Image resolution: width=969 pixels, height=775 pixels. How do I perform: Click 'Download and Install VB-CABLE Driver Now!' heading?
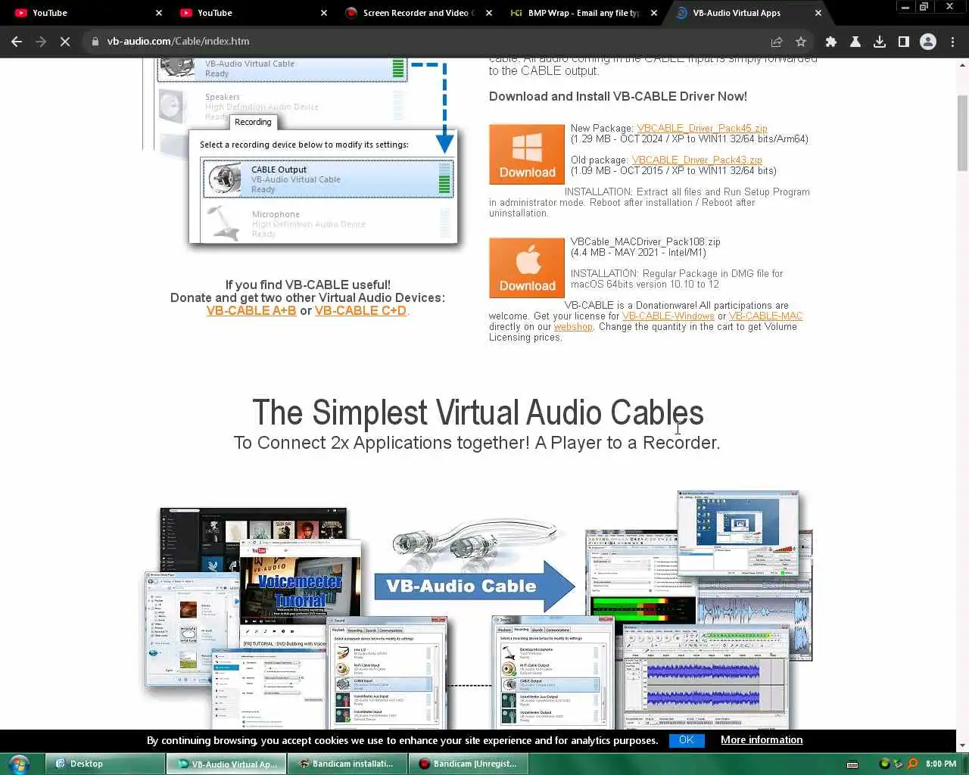tap(618, 97)
